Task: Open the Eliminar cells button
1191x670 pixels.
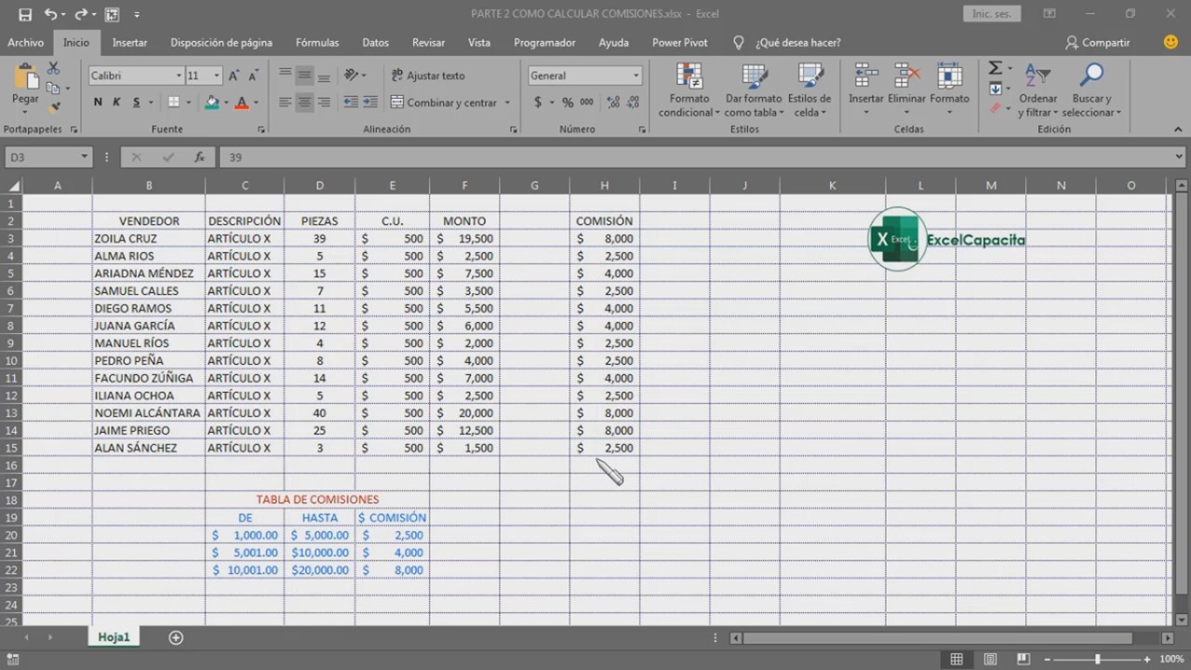Action: coord(906,90)
